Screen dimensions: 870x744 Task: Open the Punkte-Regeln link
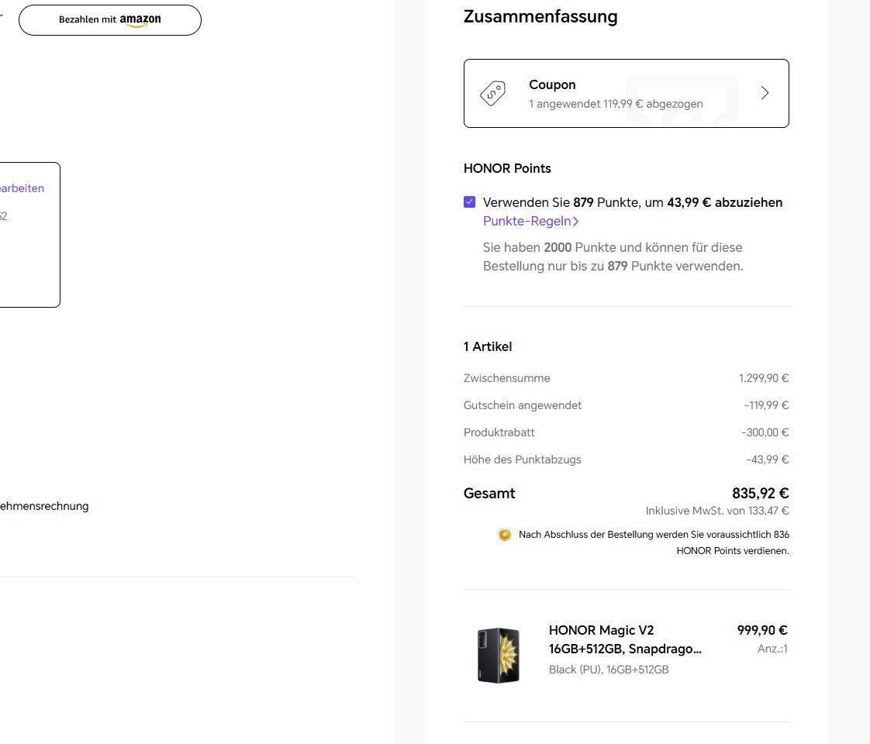click(x=528, y=221)
